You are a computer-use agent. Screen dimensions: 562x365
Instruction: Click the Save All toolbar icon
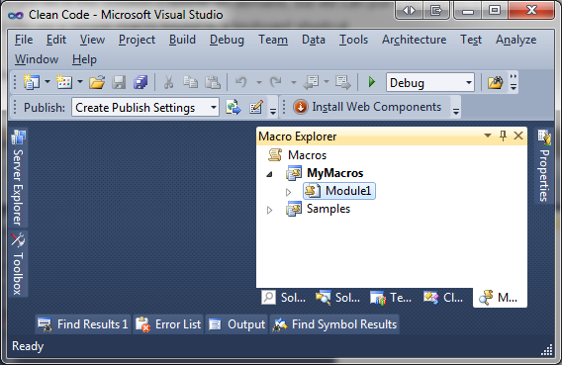[140, 82]
